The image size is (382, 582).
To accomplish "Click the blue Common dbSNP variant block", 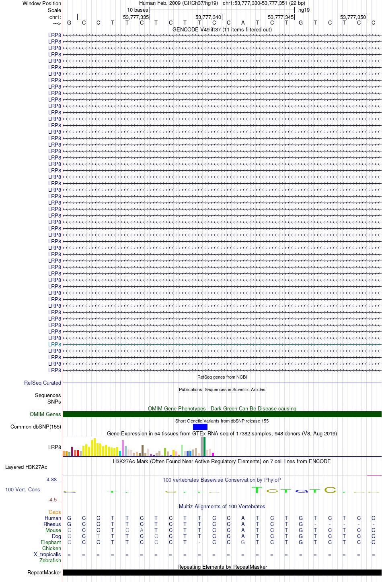I will (200, 427).
